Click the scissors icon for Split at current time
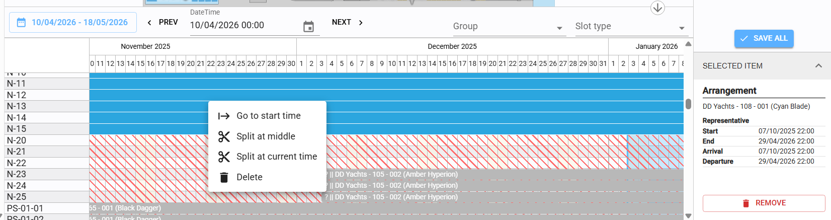Viewport: 831px width, 220px height. (224, 157)
